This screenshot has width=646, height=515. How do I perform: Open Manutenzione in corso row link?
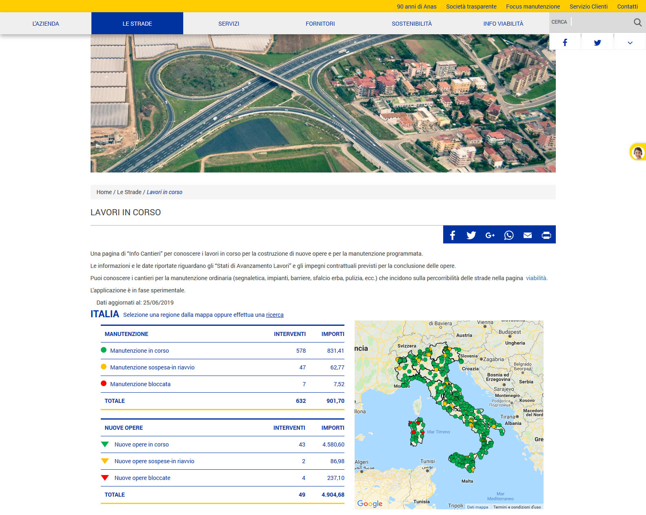140,351
